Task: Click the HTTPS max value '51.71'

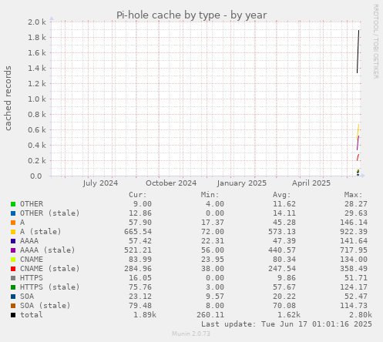Action: 356,278
